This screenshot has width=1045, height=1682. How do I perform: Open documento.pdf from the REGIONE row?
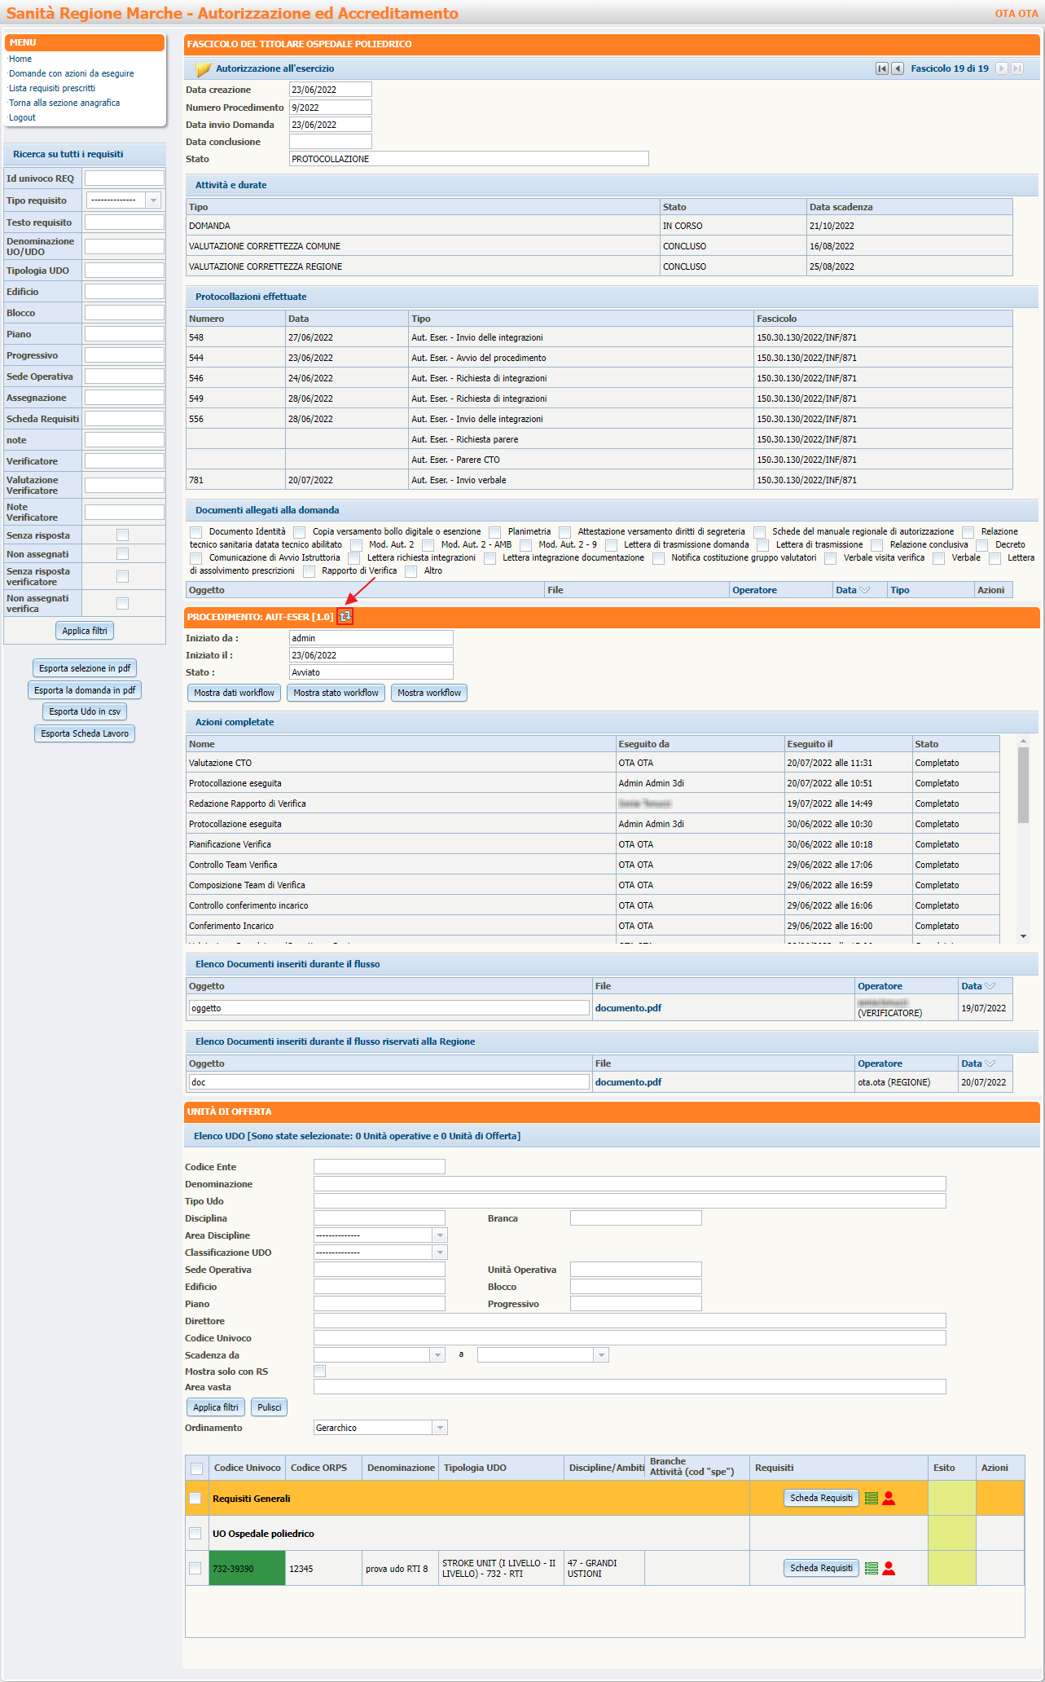tap(628, 1082)
